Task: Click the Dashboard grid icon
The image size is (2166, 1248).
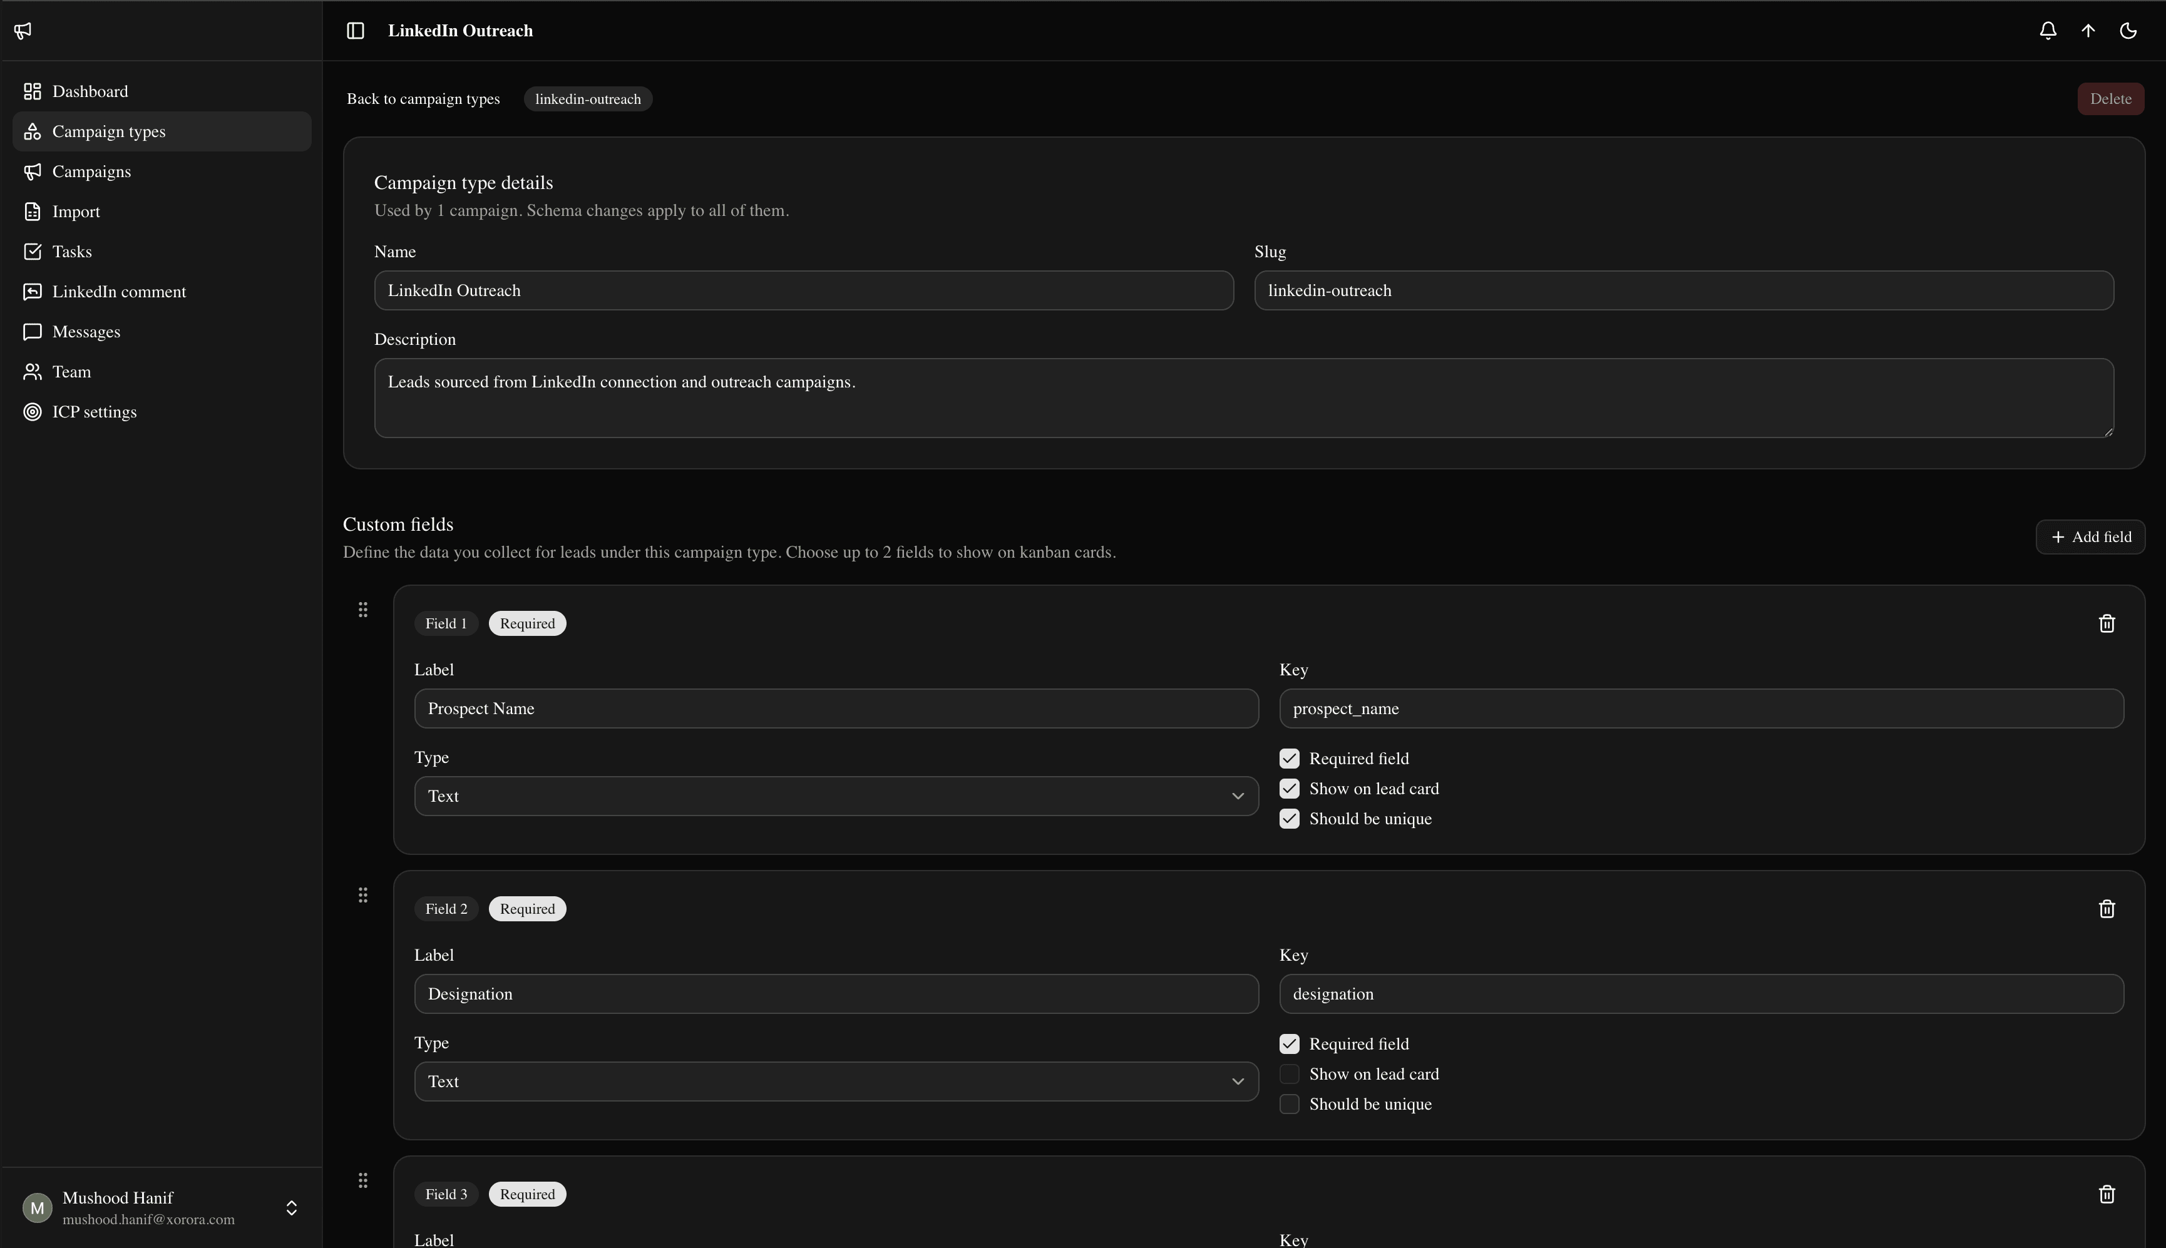Action: point(33,92)
